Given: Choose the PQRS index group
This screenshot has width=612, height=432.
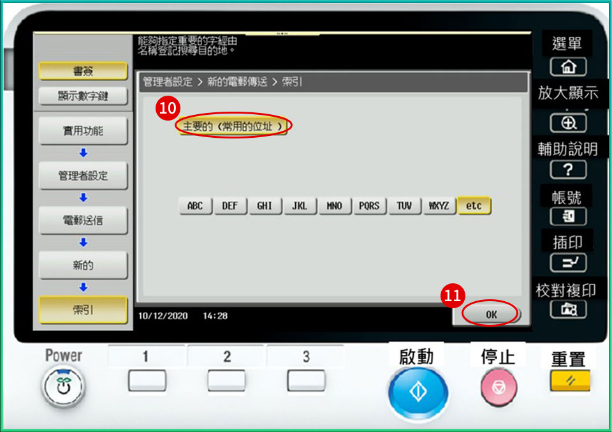Looking at the screenshot, I should coord(368,205).
